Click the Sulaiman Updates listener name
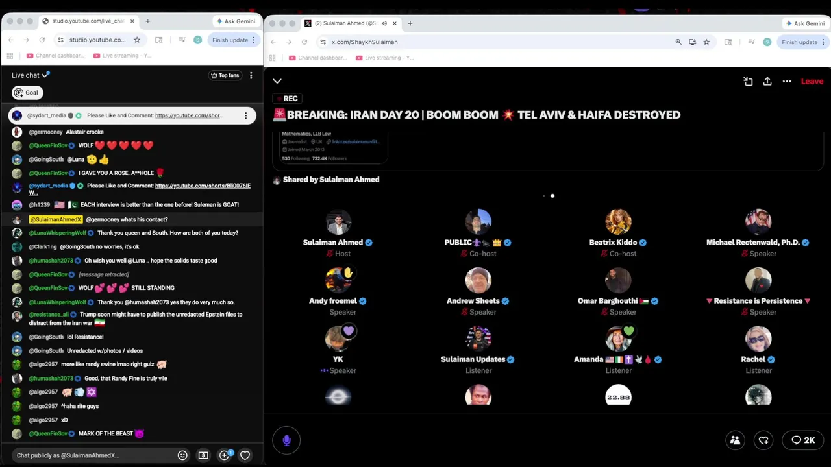This screenshot has width=831, height=467. click(x=473, y=359)
